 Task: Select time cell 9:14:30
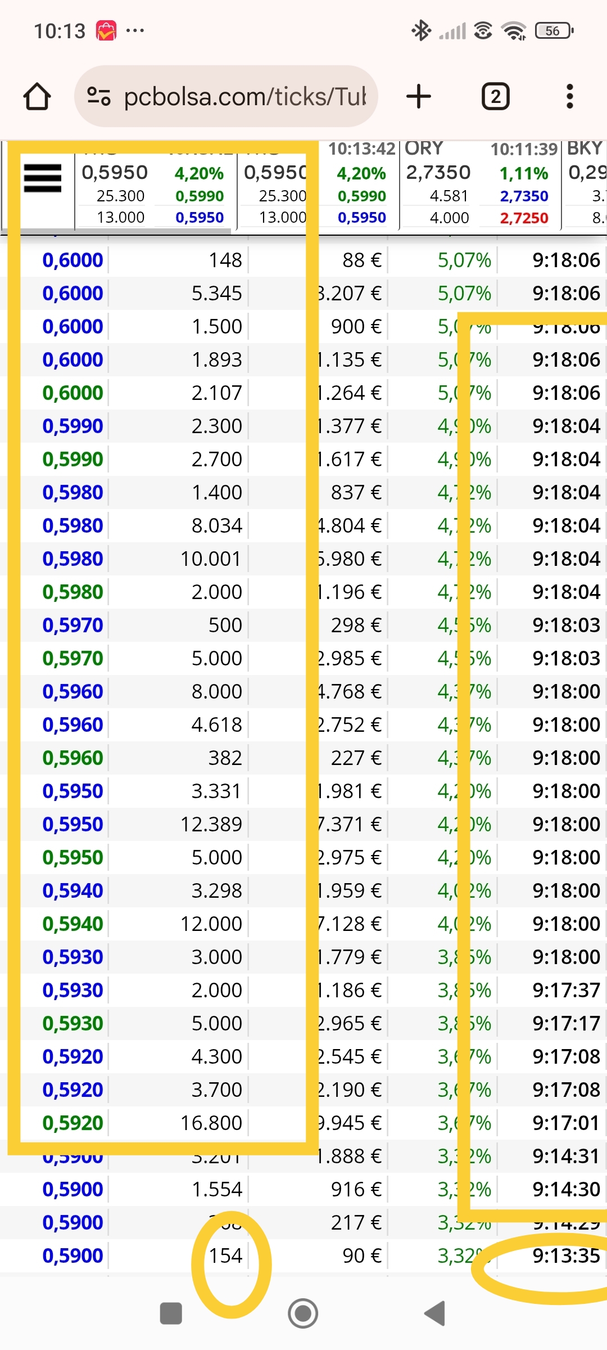pos(567,1189)
